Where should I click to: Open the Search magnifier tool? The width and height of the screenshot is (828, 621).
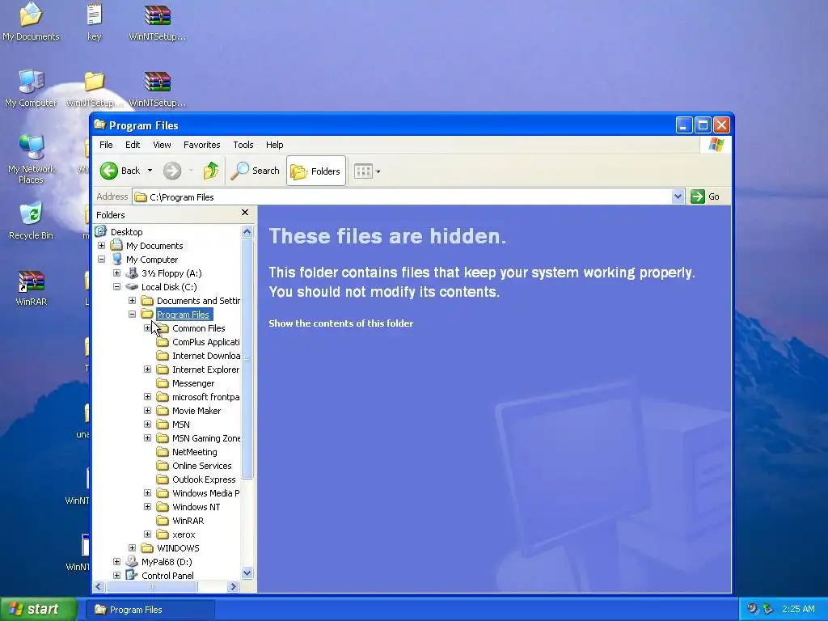pyautogui.click(x=255, y=171)
